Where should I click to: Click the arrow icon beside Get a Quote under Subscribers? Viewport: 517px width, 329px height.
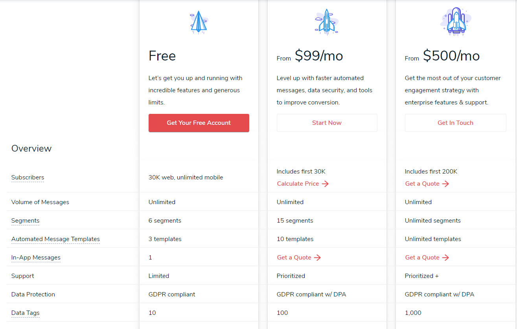445,184
